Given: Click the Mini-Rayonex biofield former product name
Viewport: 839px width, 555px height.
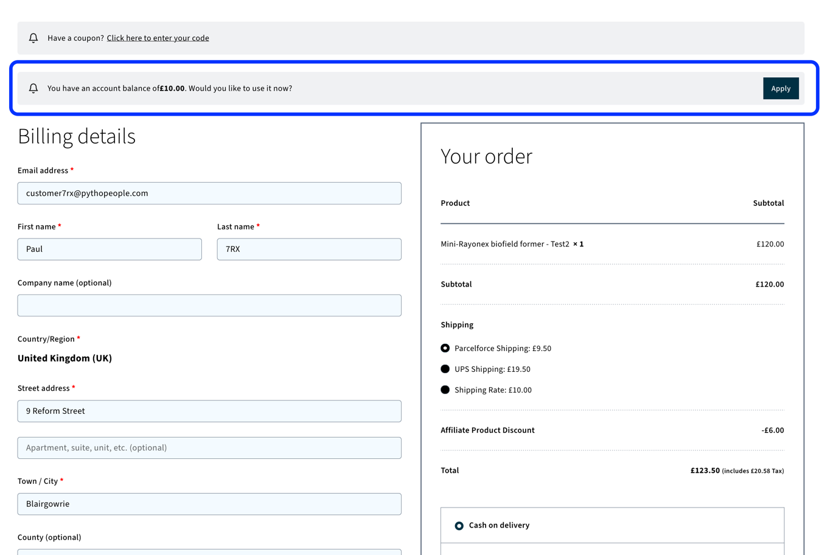Looking at the screenshot, I should [x=505, y=244].
